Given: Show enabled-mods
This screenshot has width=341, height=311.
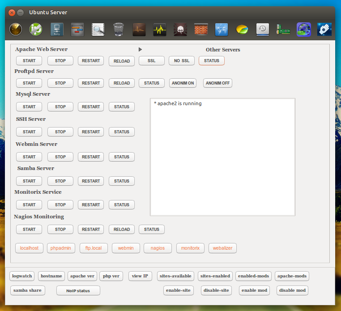Looking at the screenshot, I should pos(253,276).
